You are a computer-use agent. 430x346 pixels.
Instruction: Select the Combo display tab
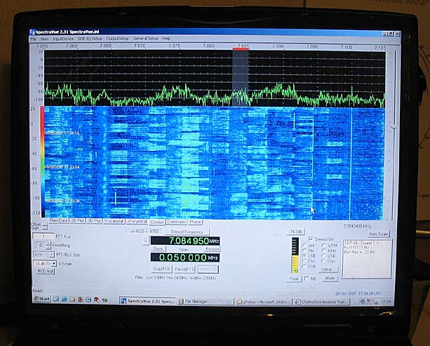click(x=157, y=222)
